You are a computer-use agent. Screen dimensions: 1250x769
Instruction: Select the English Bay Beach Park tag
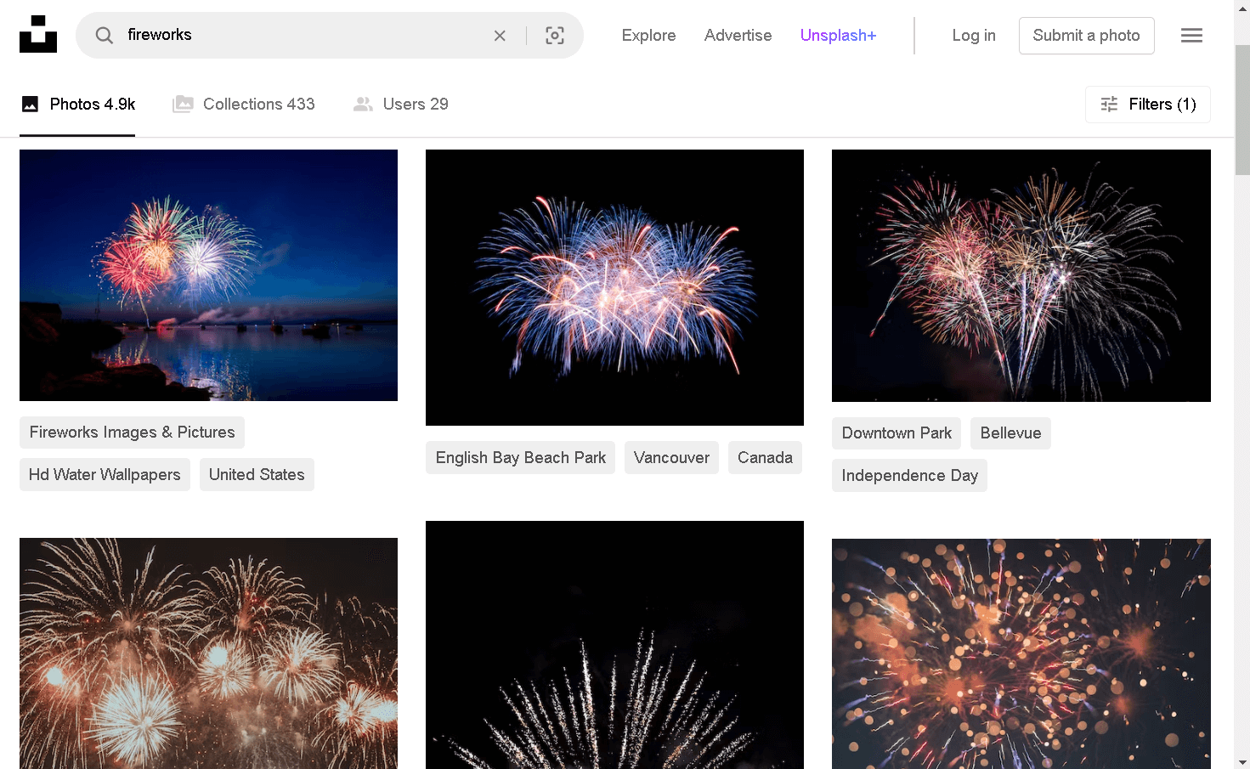tap(520, 457)
